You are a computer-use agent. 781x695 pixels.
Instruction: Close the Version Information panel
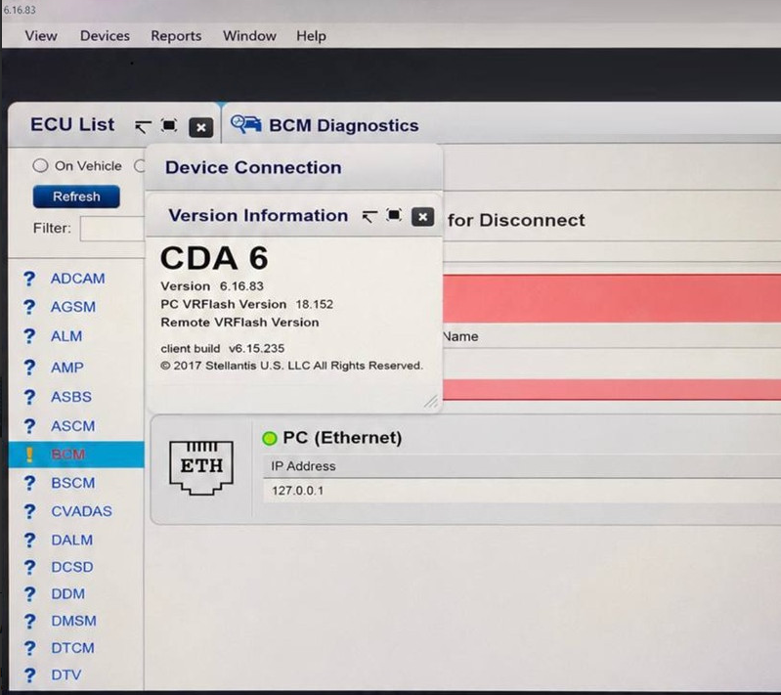422,217
